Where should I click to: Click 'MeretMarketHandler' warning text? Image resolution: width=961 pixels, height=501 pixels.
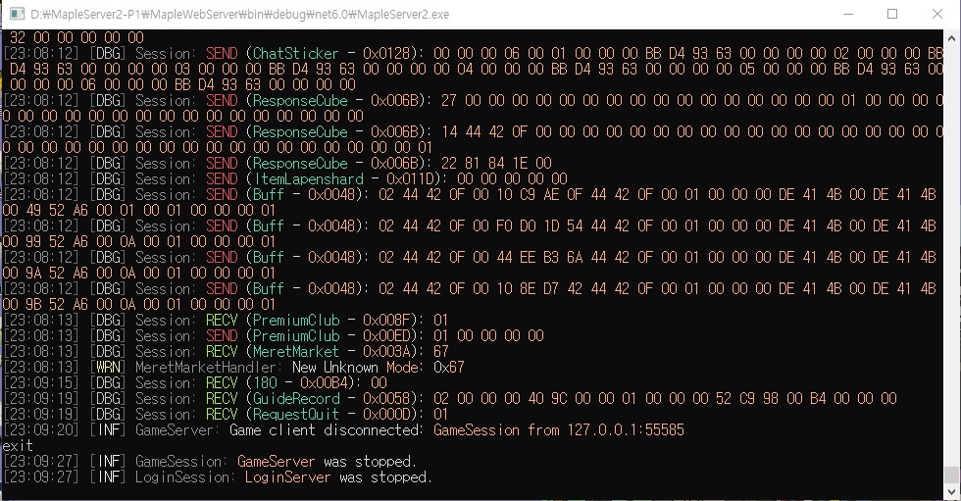(207, 368)
